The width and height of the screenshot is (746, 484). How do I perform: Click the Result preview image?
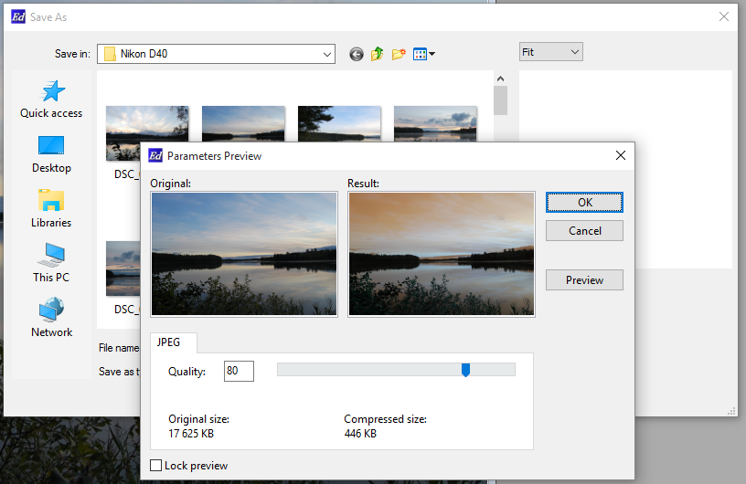(x=442, y=254)
